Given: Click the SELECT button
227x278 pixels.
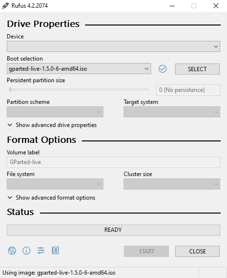Looking at the screenshot, I should [197, 69].
